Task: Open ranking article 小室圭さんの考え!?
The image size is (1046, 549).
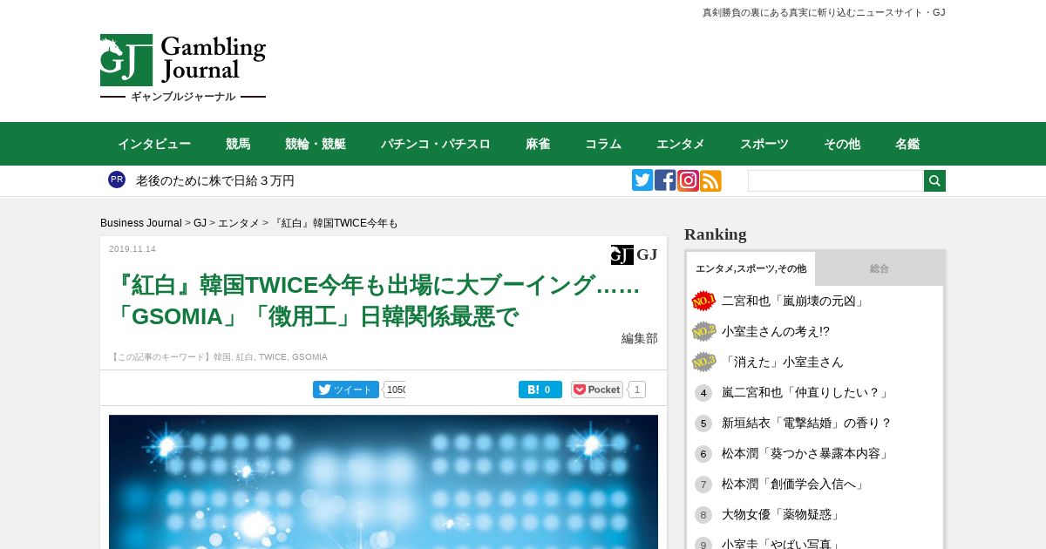Action: pyautogui.click(x=776, y=331)
